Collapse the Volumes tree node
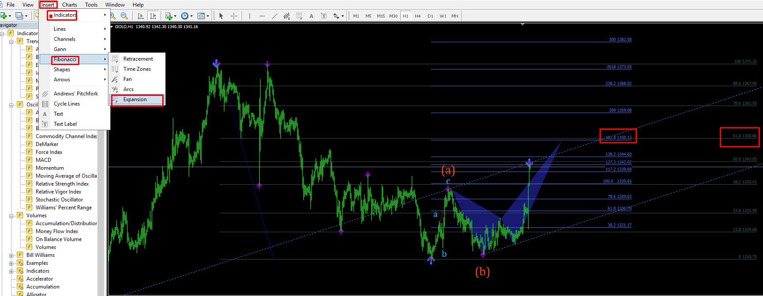The width and height of the screenshot is (763, 296). click(x=11, y=216)
